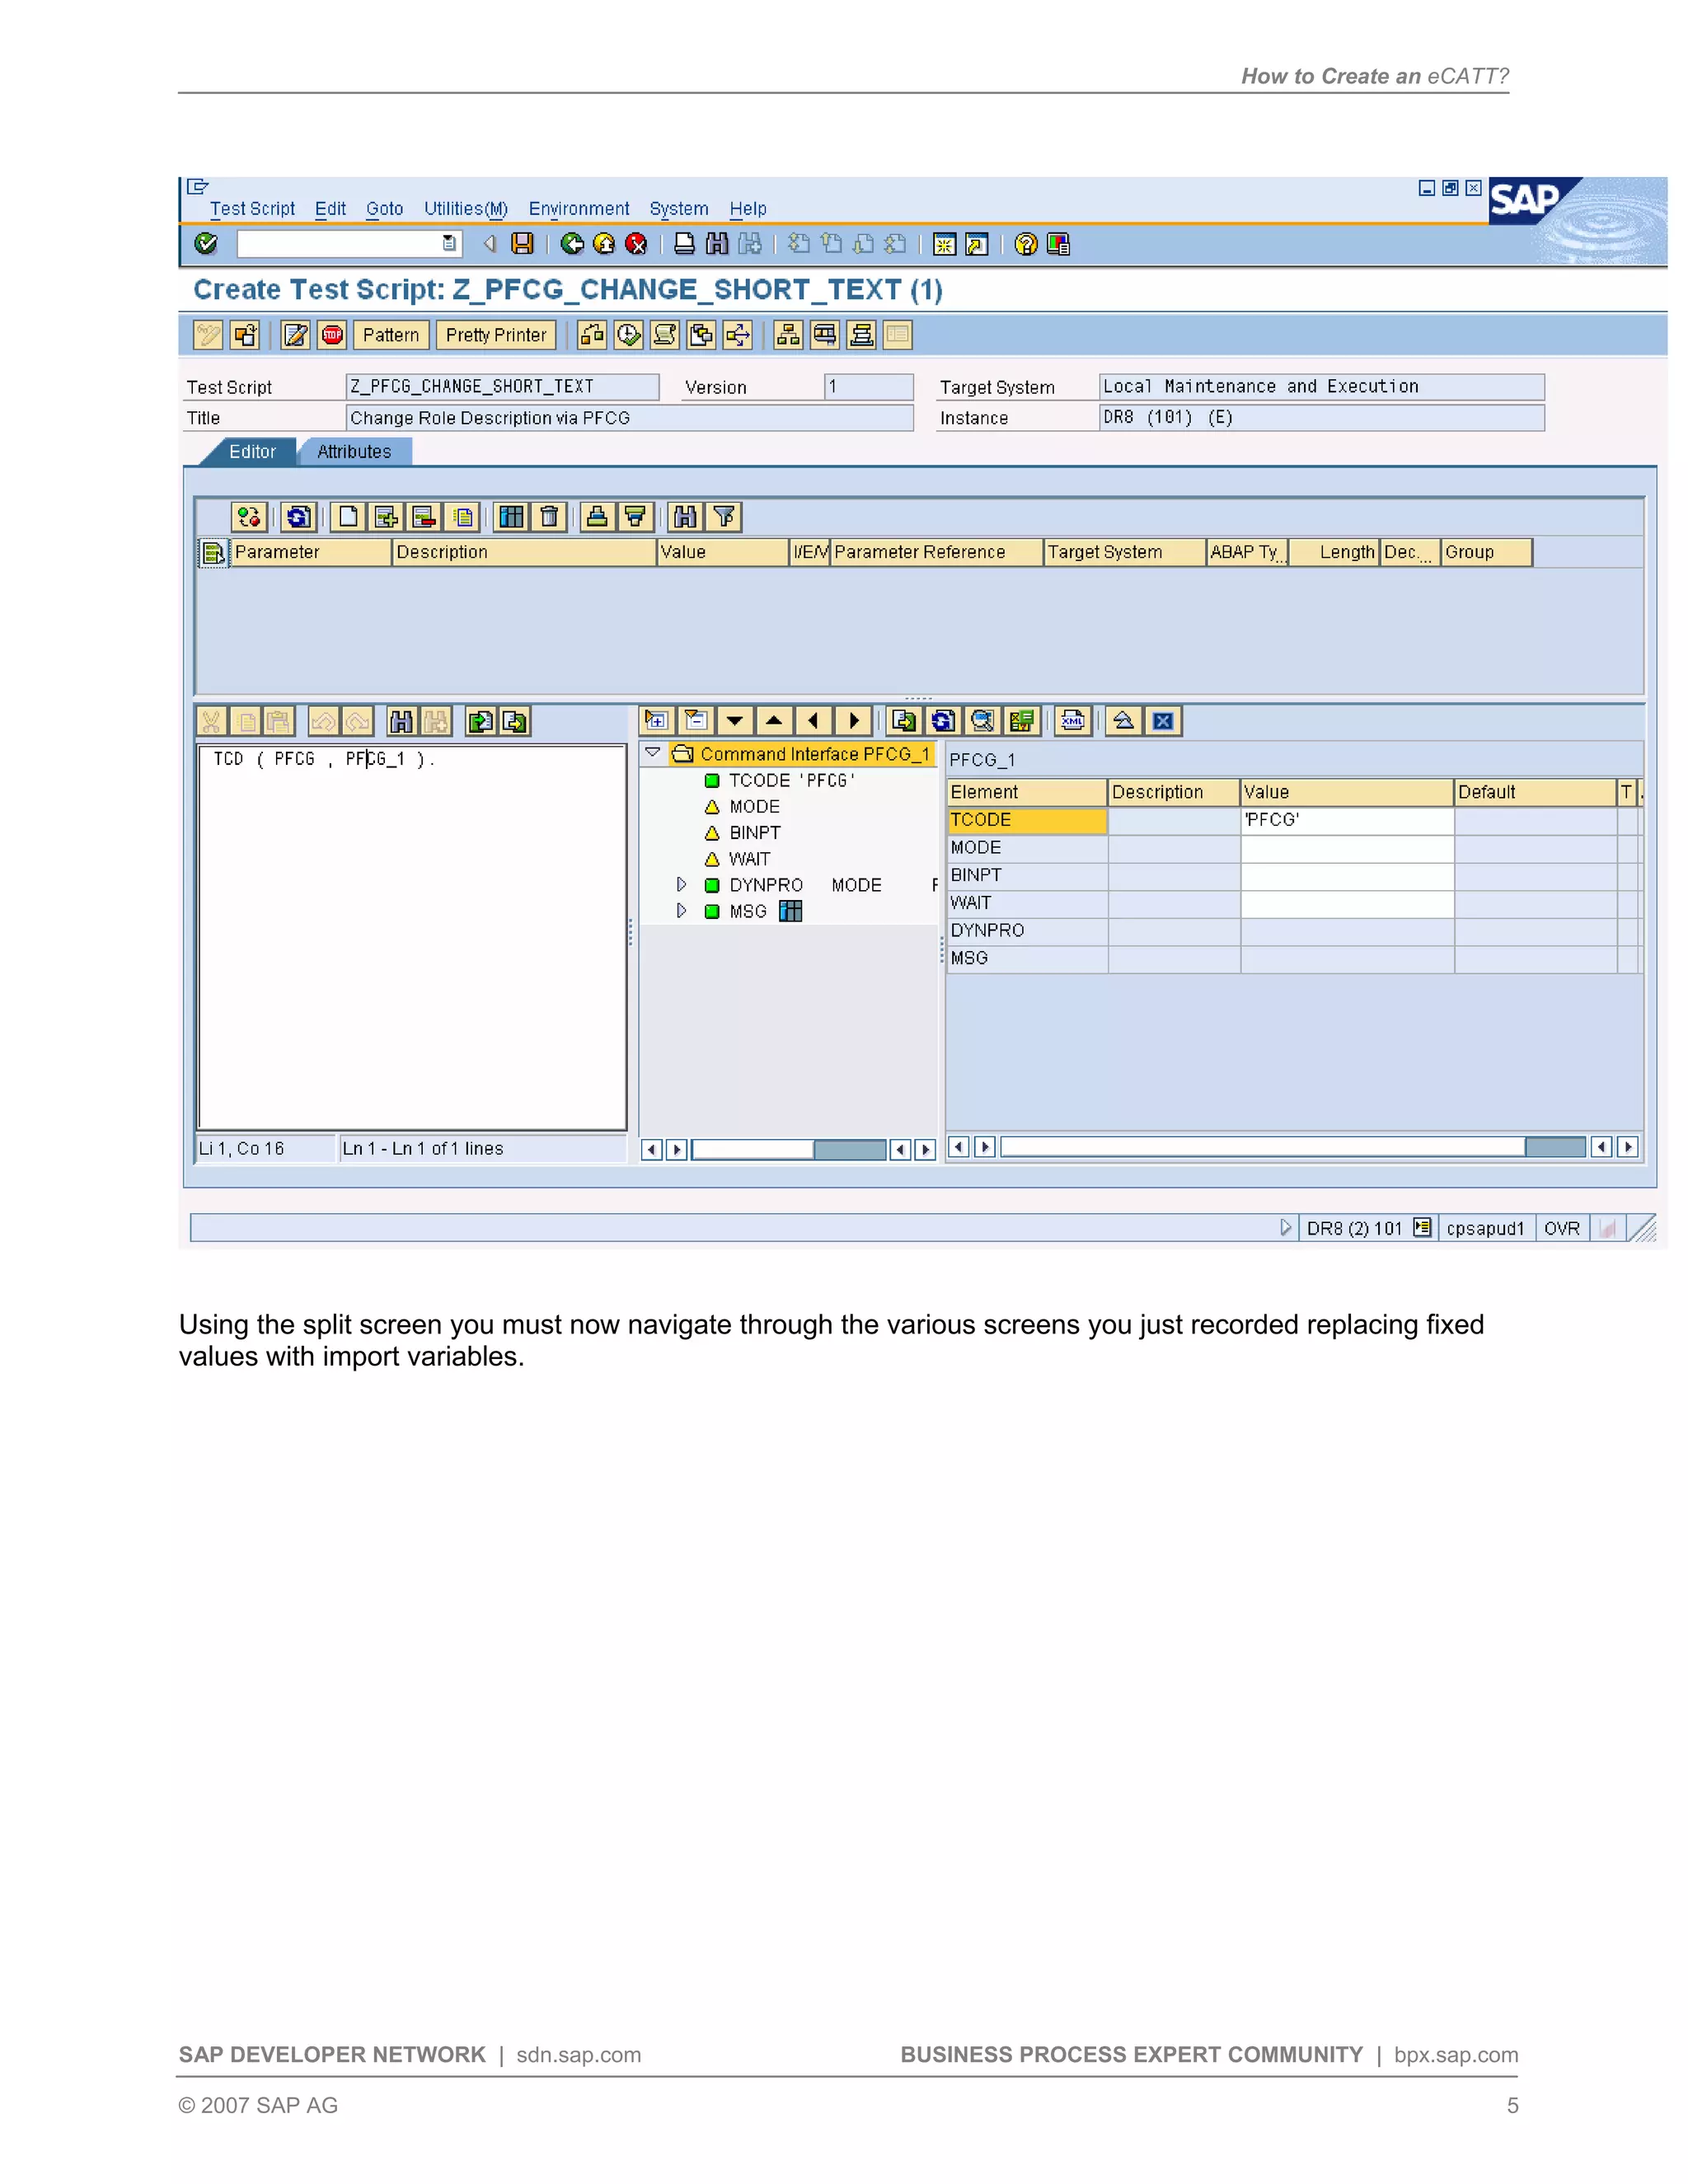Expand the MSG tree node
The width and height of the screenshot is (1688, 2184).
[681, 911]
